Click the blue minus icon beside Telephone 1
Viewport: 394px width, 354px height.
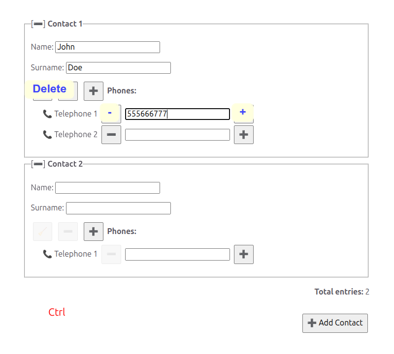[x=111, y=114]
